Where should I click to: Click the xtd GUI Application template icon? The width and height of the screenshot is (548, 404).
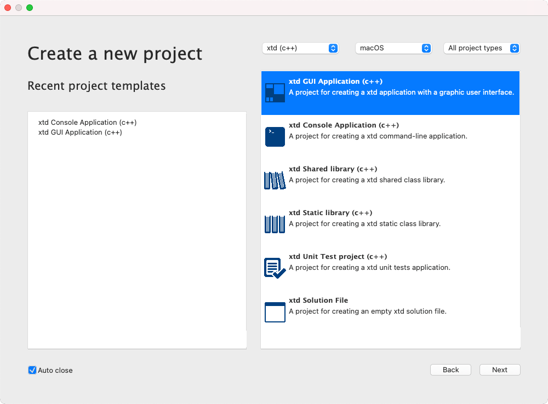(275, 93)
